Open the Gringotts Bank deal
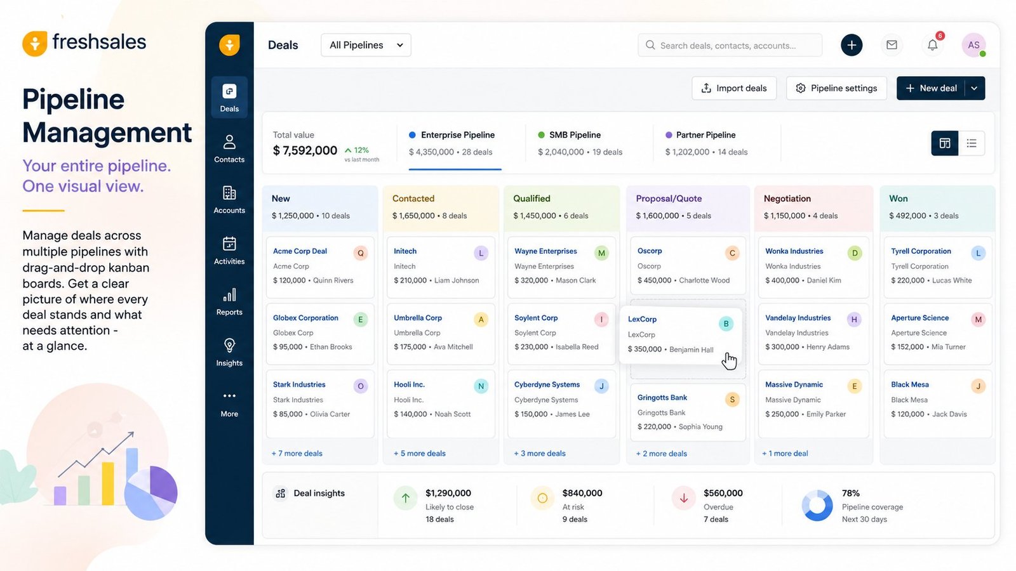1016x571 pixels. tap(688, 412)
